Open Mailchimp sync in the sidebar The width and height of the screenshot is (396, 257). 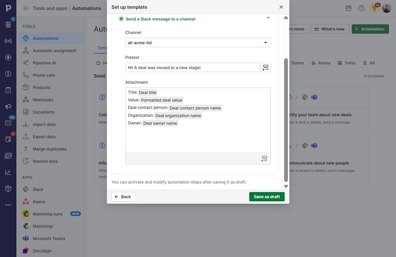tap(52, 214)
